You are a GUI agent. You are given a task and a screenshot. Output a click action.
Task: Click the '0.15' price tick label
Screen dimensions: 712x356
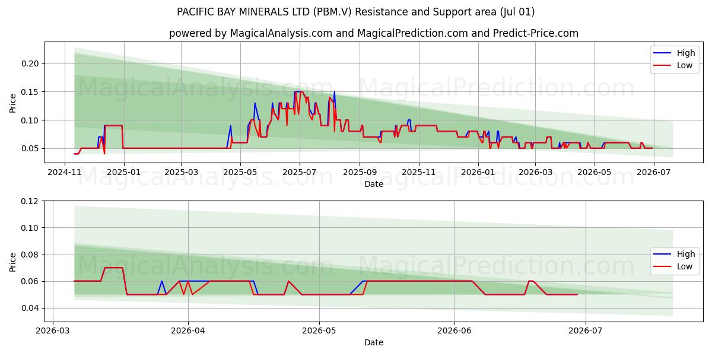pyautogui.click(x=31, y=92)
